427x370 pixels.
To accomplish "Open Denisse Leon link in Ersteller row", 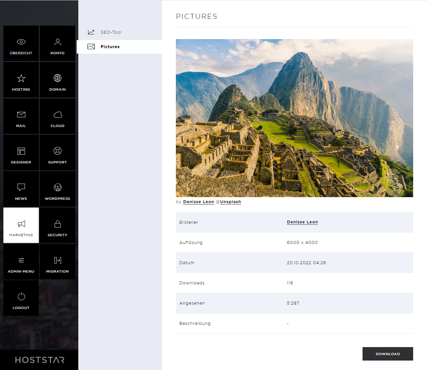I will tap(302, 222).
